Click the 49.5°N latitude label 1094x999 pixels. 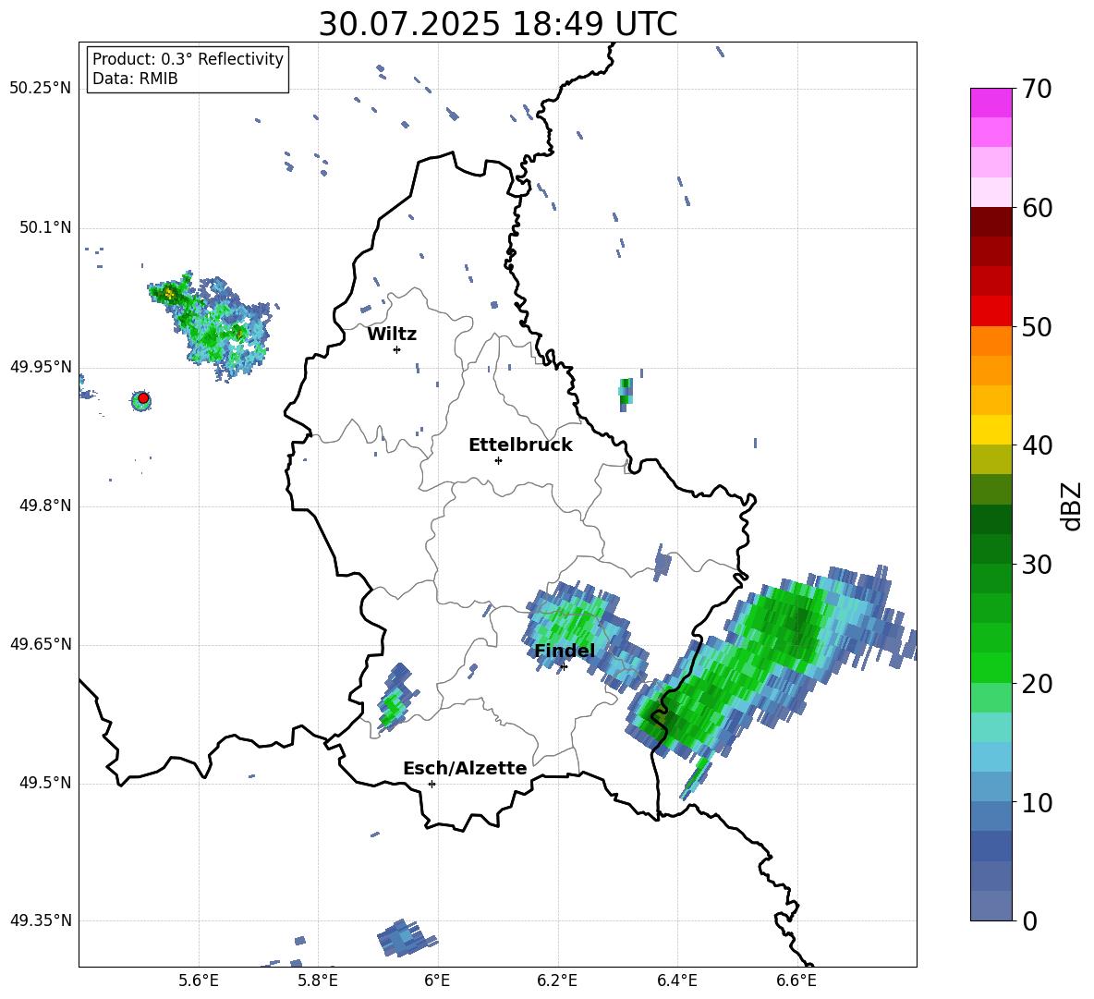[45, 783]
